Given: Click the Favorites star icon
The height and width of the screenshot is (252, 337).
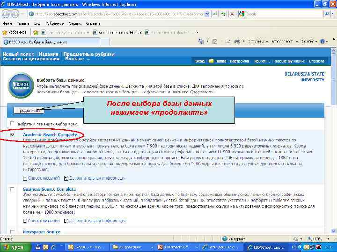Looking at the screenshot, I should [x=5, y=32].
